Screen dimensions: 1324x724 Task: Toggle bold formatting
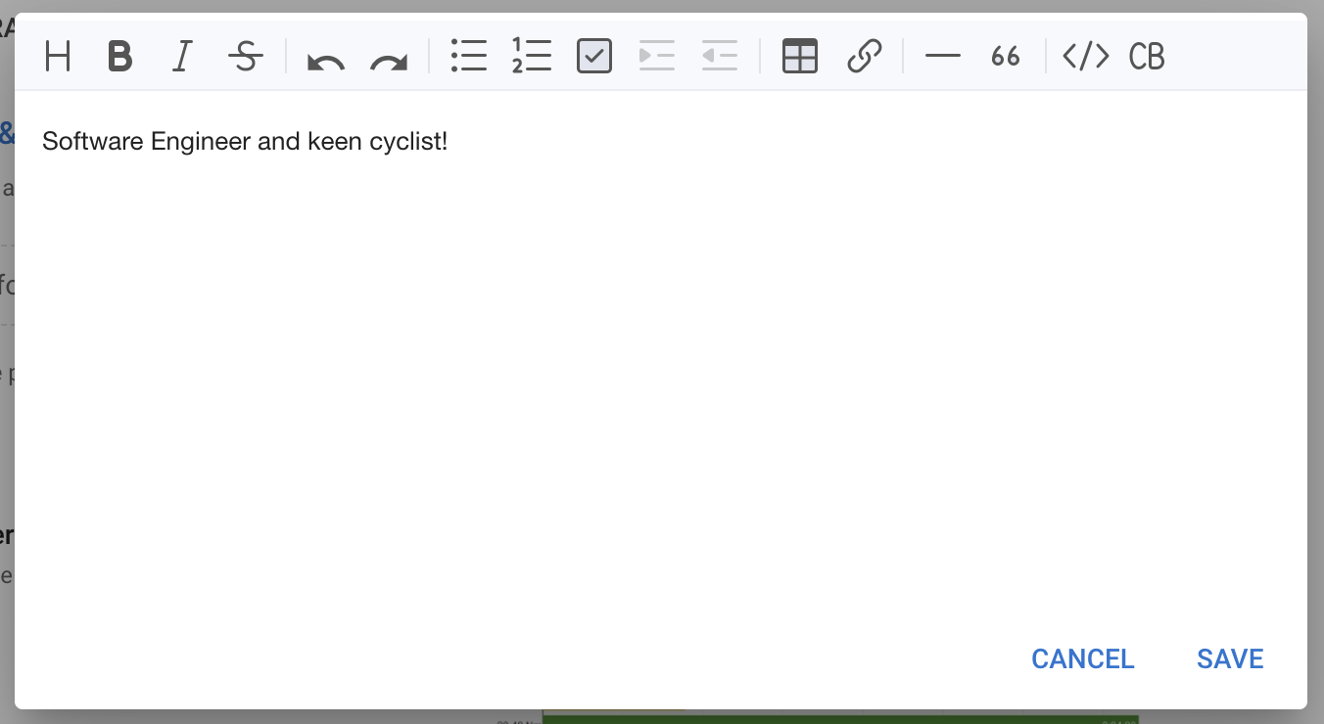(x=119, y=57)
